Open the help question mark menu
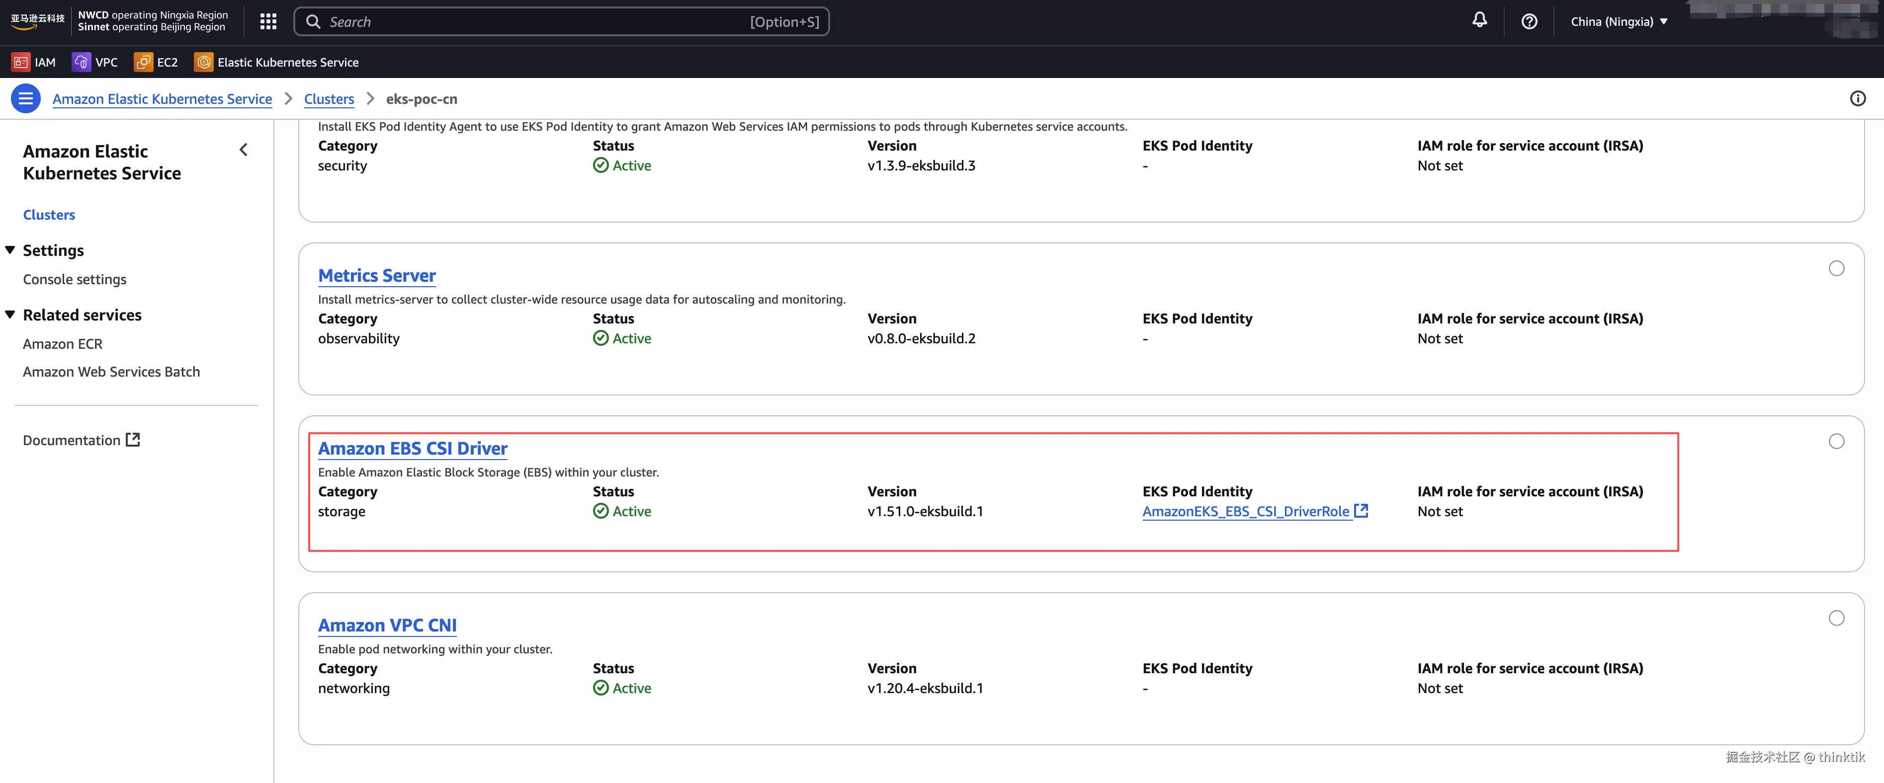The height and width of the screenshot is (783, 1884). (1529, 21)
